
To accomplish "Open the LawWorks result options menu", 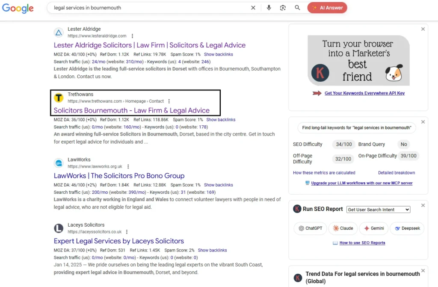I will click(128, 166).
